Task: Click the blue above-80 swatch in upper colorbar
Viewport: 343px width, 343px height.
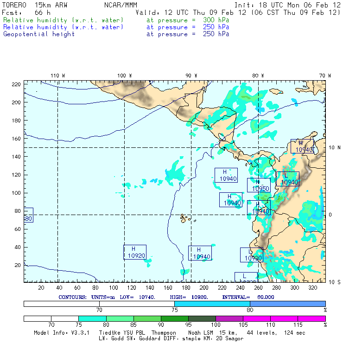Action: (288, 304)
